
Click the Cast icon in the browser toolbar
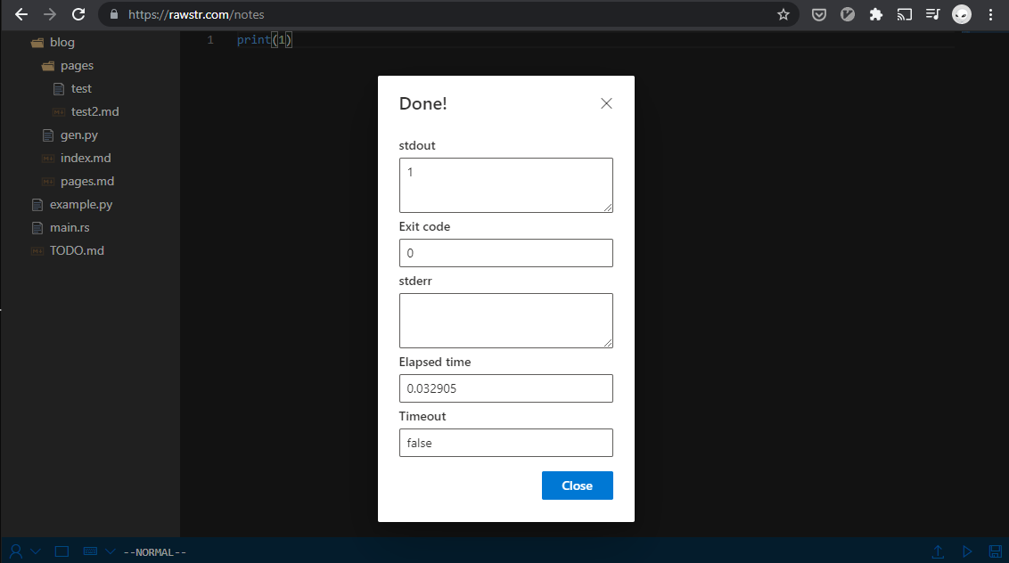904,14
